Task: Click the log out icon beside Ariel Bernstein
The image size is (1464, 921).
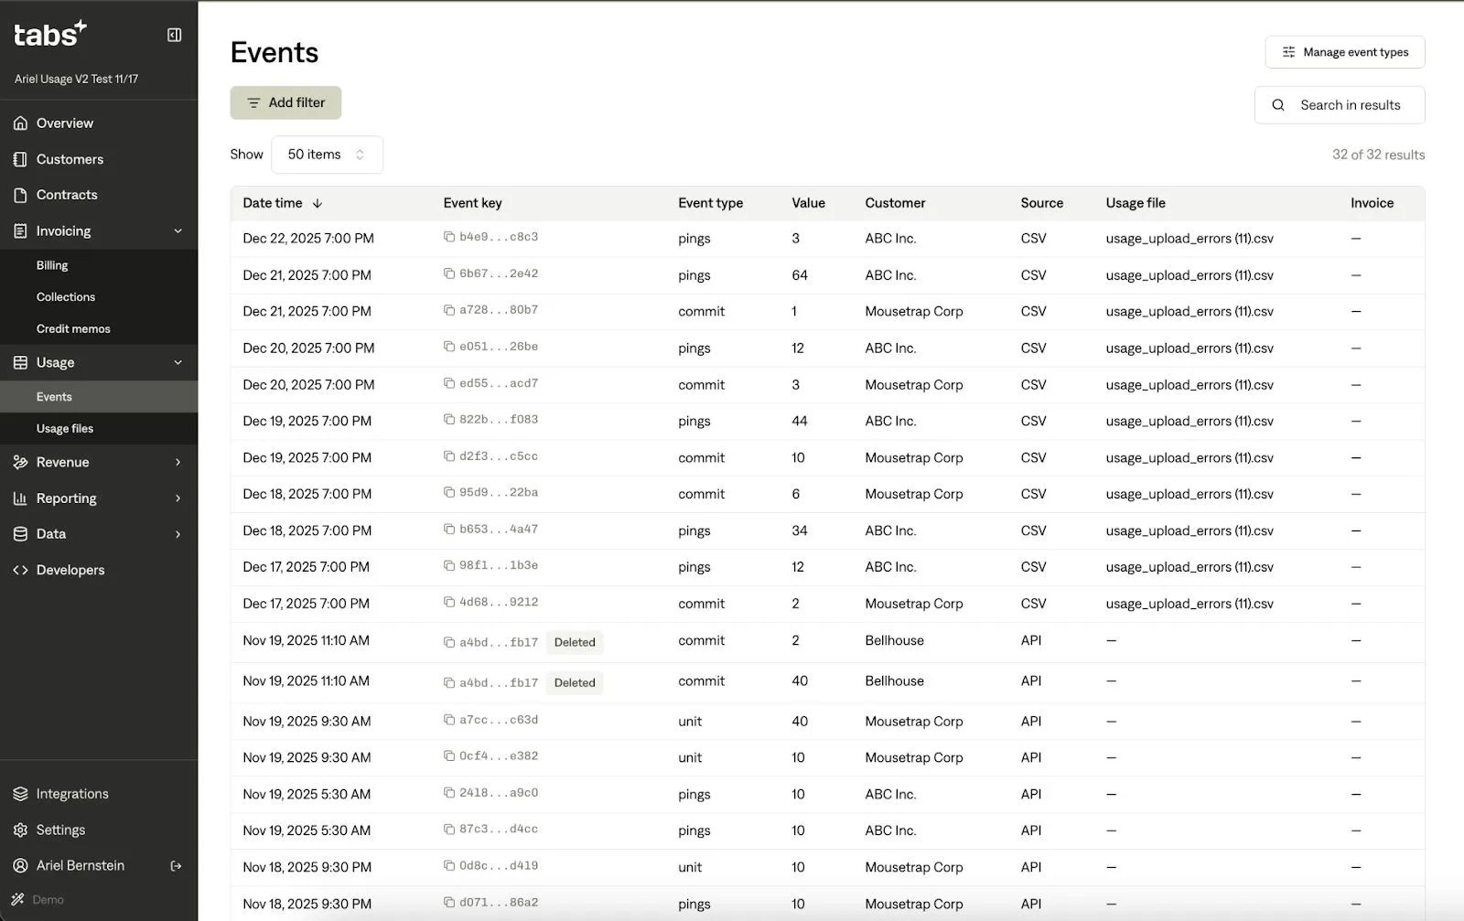Action: [x=177, y=866]
